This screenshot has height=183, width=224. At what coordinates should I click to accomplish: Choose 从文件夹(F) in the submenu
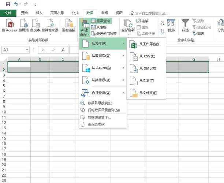[x=146, y=93]
